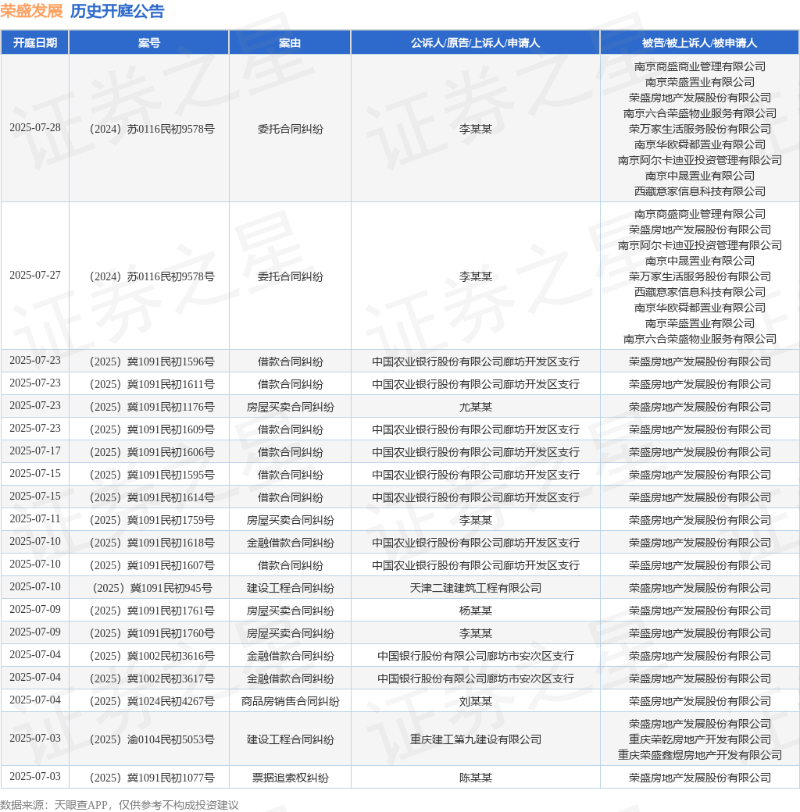Viewport: 800px width, 812px height.
Task: Click case number 渝0104民初5053号
Action: [152, 739]
